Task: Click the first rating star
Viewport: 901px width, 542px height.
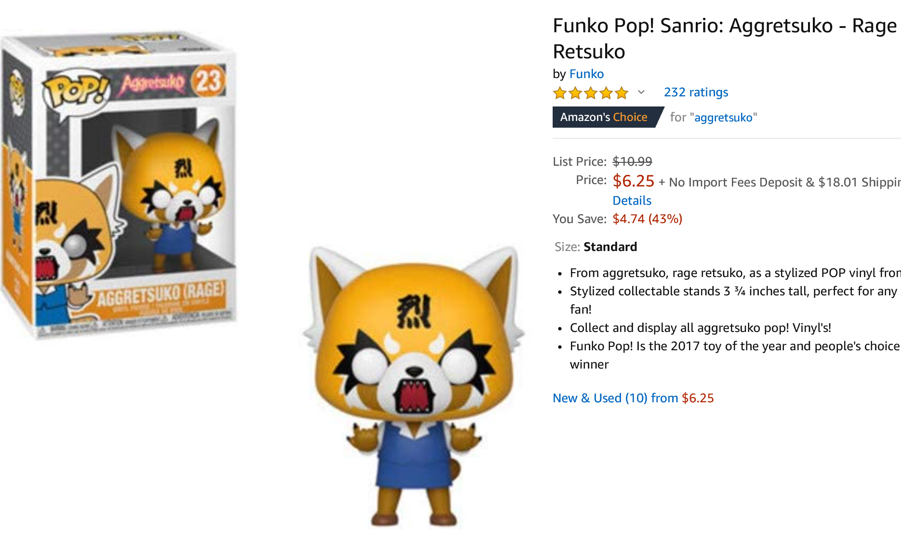Action: pyautogui.click(x=560, y=93)
